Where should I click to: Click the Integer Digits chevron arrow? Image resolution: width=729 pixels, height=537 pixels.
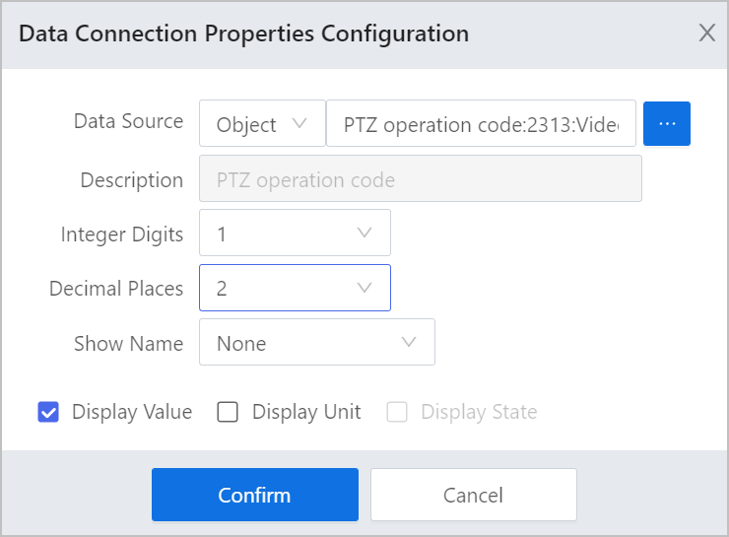364,233
